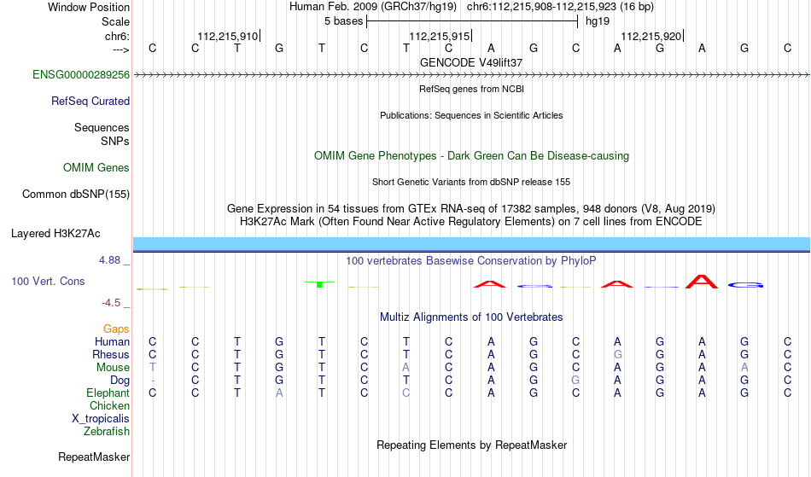
Task: Click the GTEx Gene Expression track title
Action: 471,209
